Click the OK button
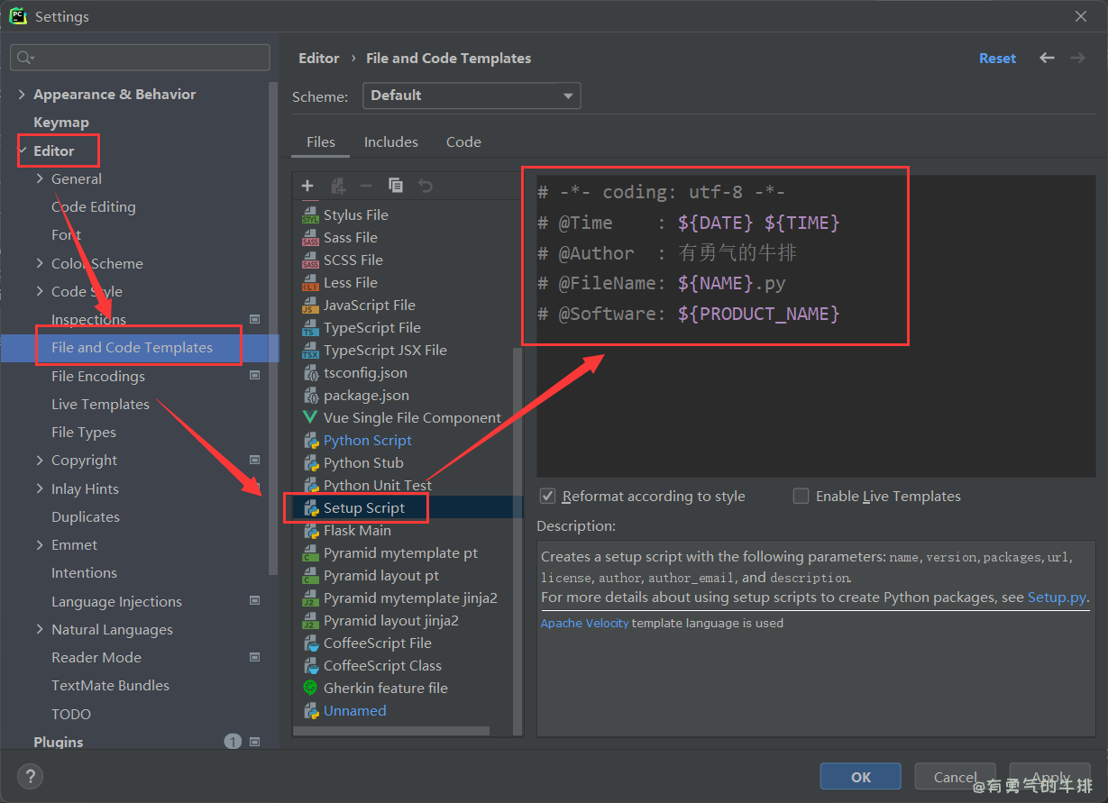The width and height of the screenshot is (1108, 803). click(x=860, y=777)
